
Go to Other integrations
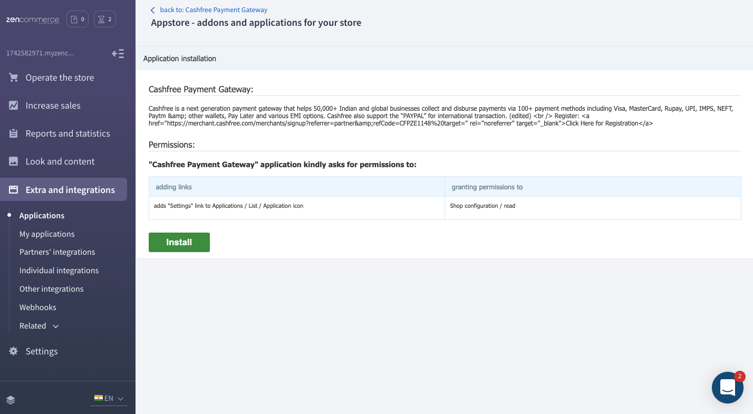coord(52,289)
